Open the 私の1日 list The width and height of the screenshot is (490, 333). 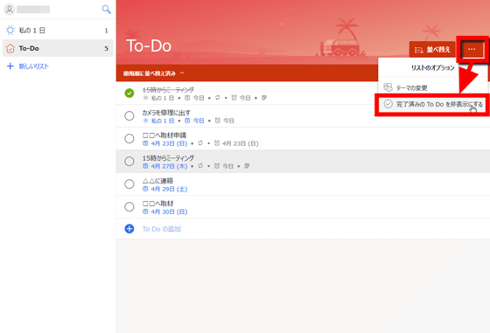click(58, 31)
